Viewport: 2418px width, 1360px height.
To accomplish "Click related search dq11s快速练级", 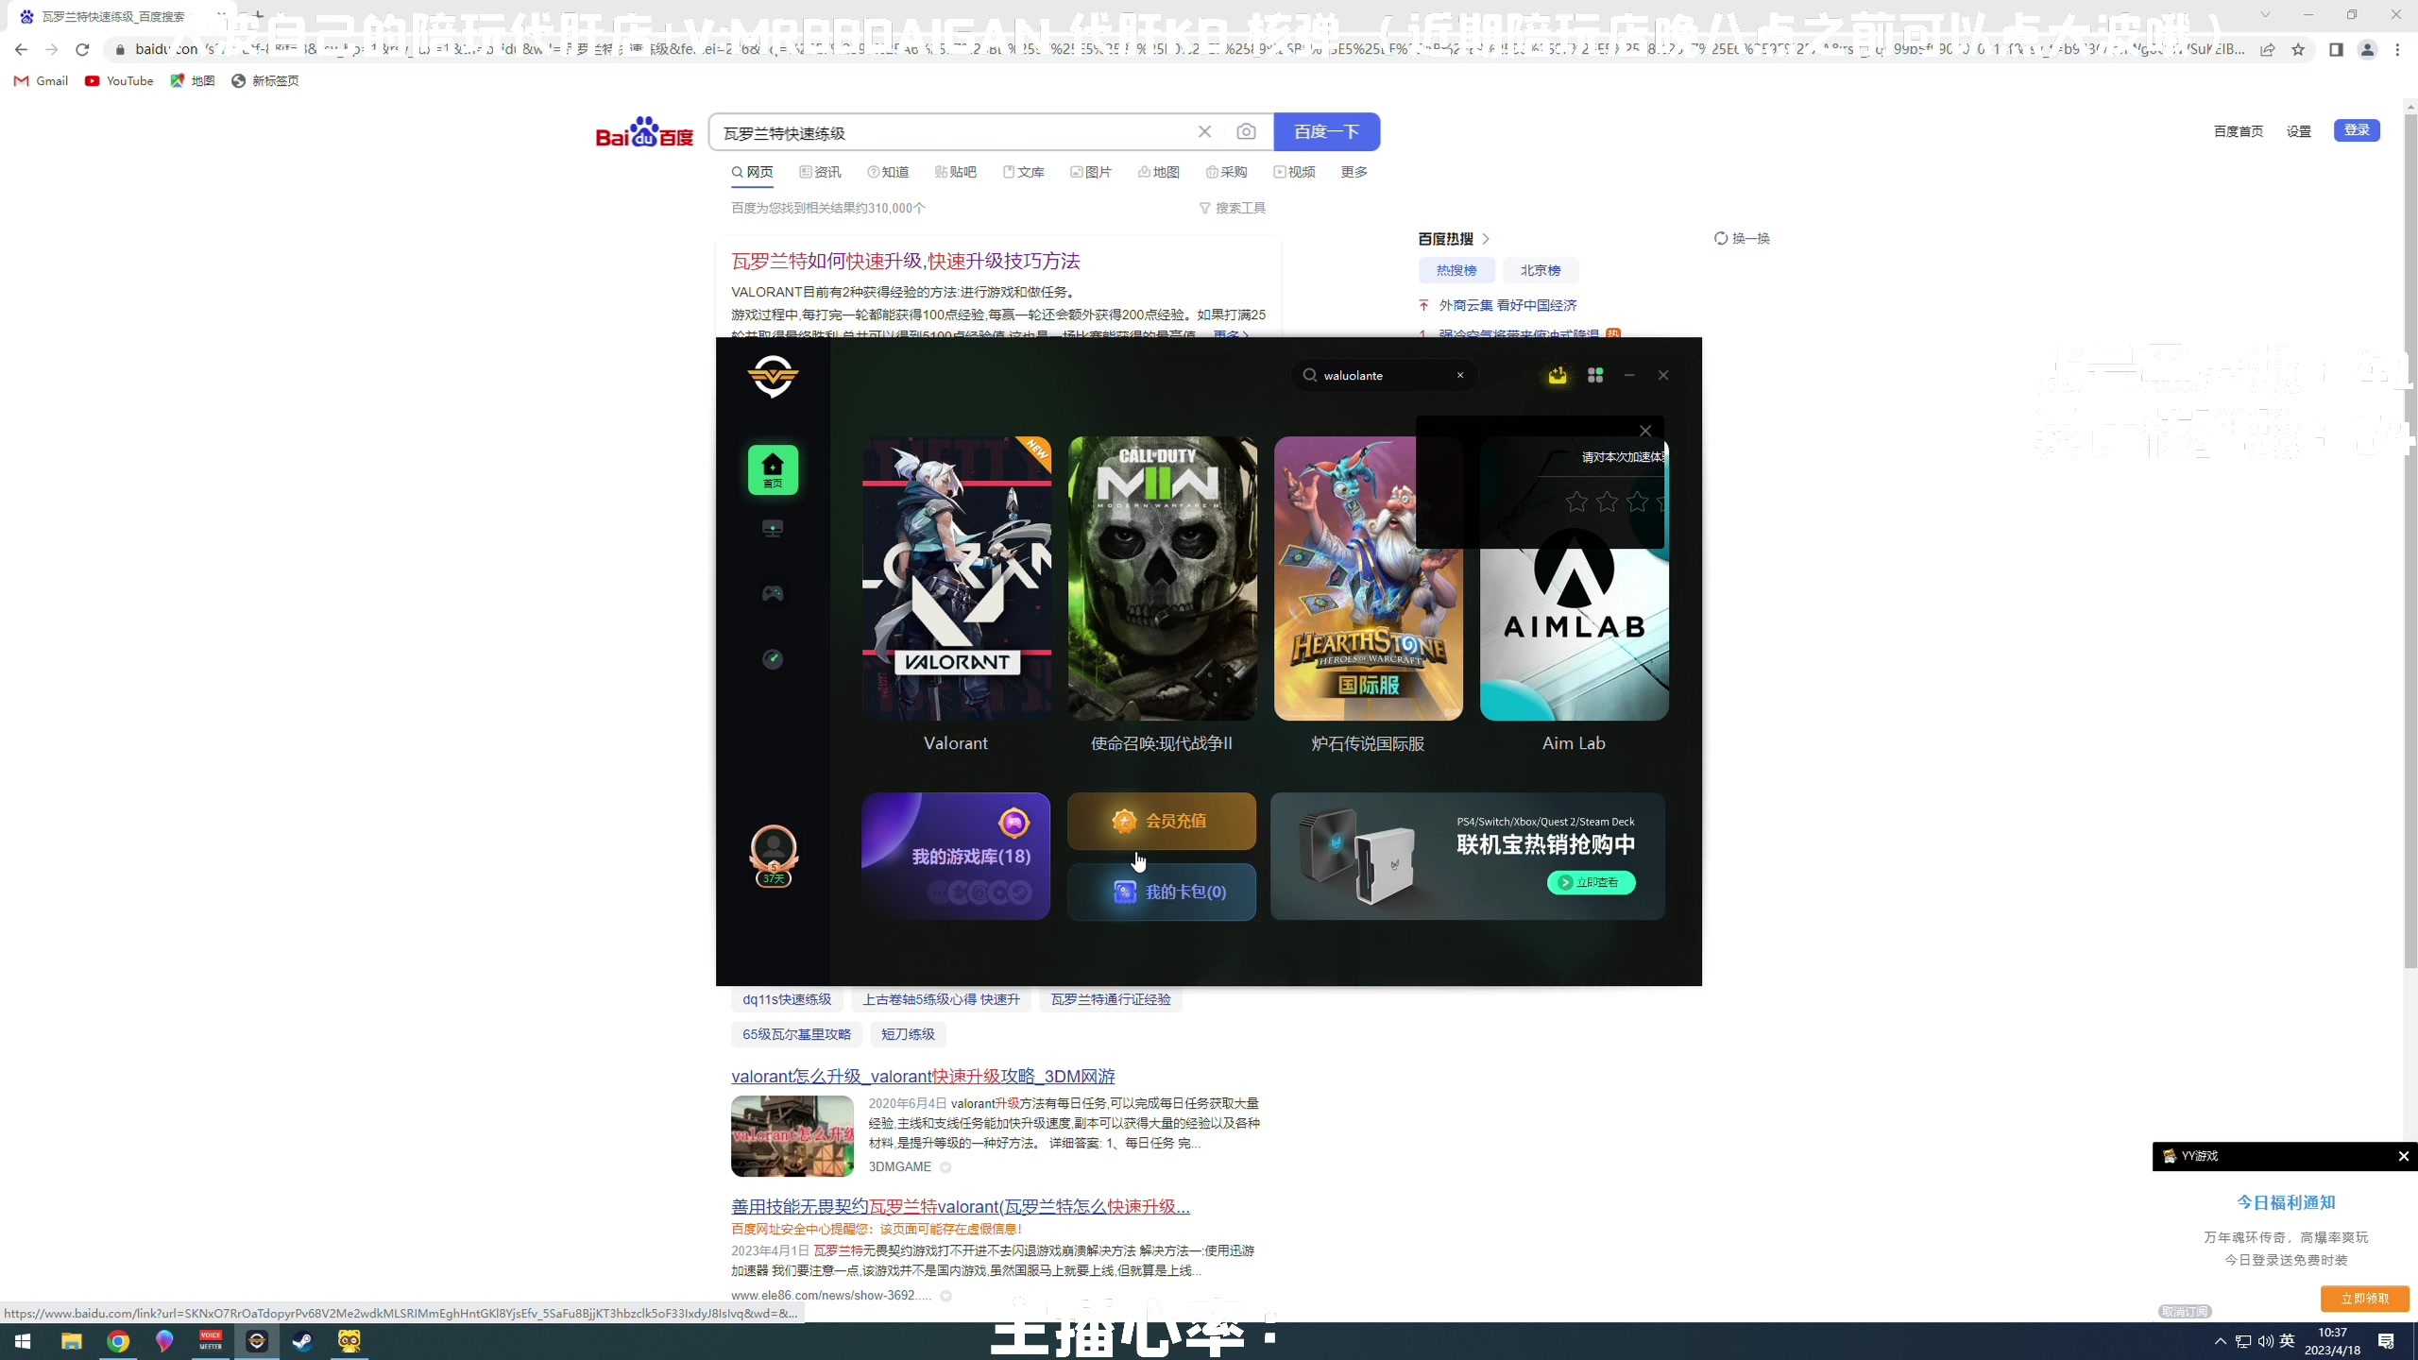I will click(787, 999).
